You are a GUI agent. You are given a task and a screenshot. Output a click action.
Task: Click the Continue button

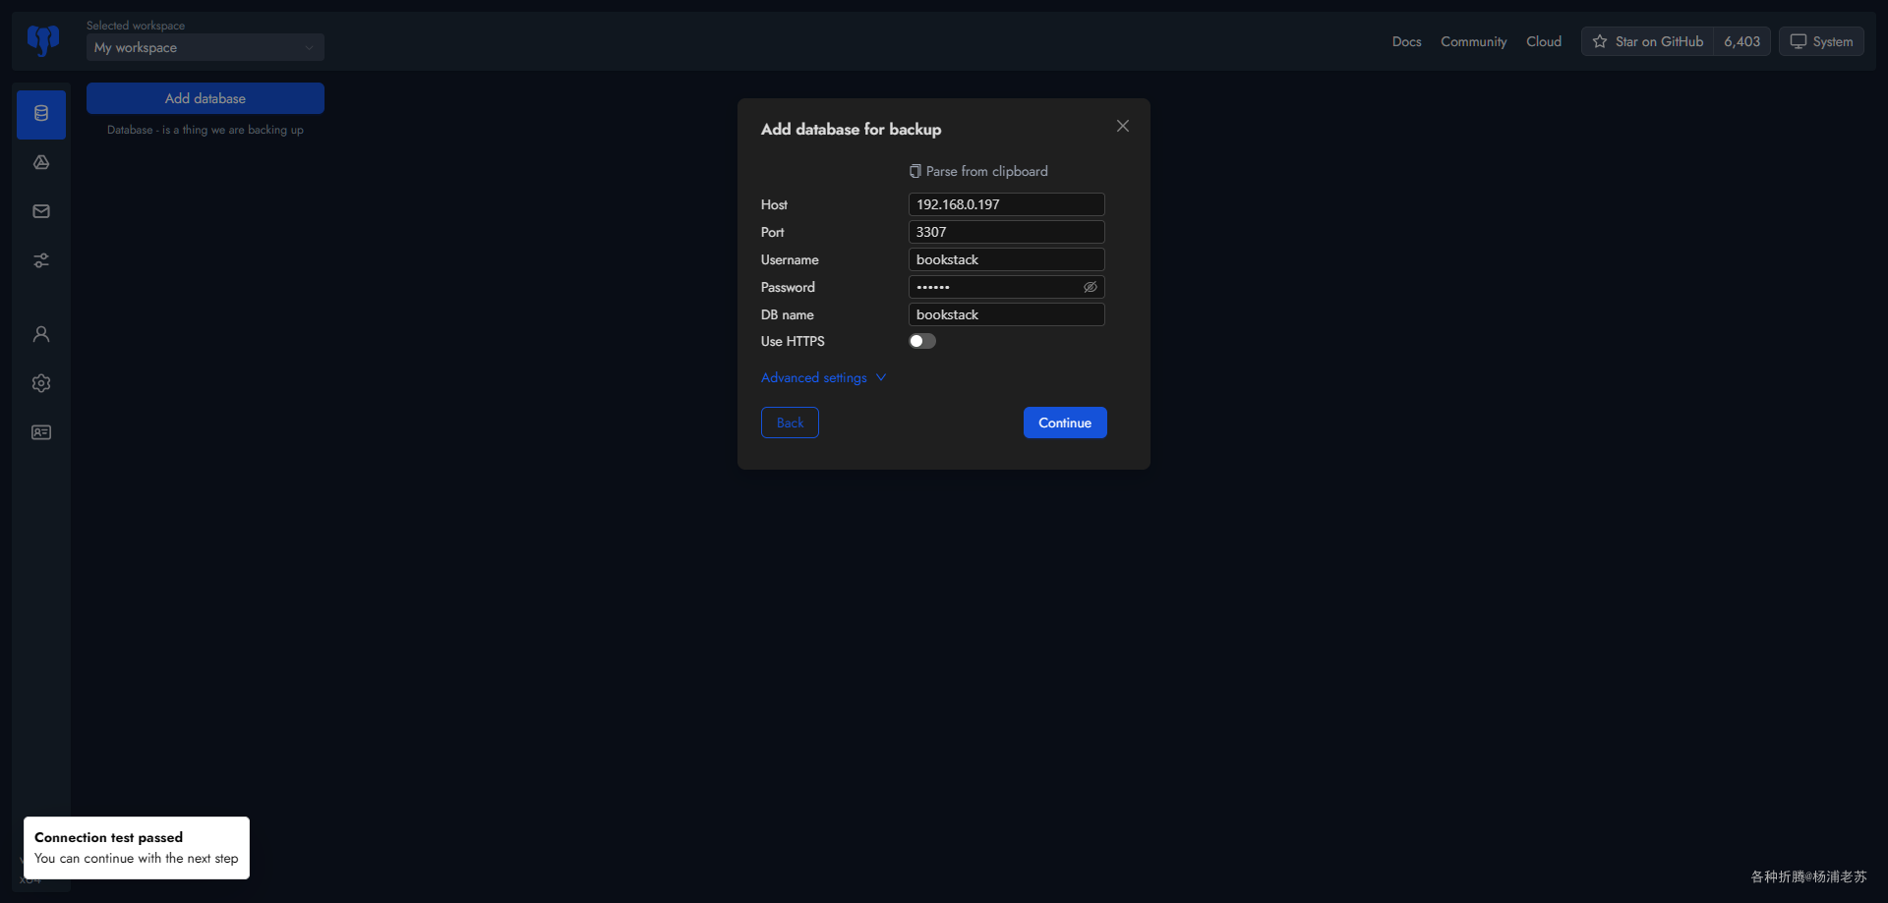[x=1065, y=423]
